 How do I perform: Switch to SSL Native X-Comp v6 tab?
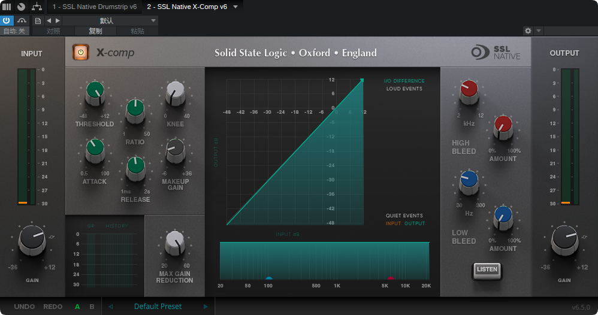[x=187, y=7]
